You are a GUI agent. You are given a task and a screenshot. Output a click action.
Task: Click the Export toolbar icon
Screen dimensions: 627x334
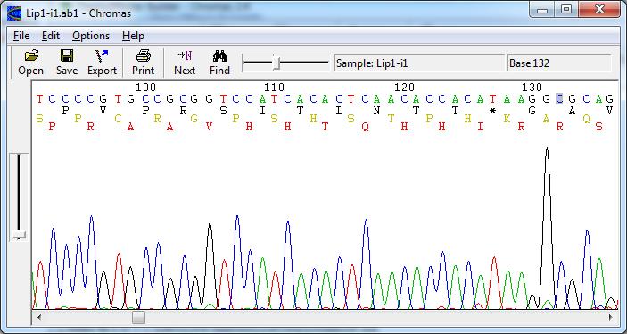click(x=102, y=63)
